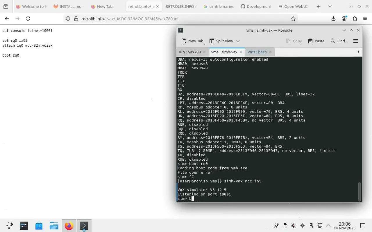Open System Settings from taskbar
This screenshot has width=372, height=232.
pos(24,226)
